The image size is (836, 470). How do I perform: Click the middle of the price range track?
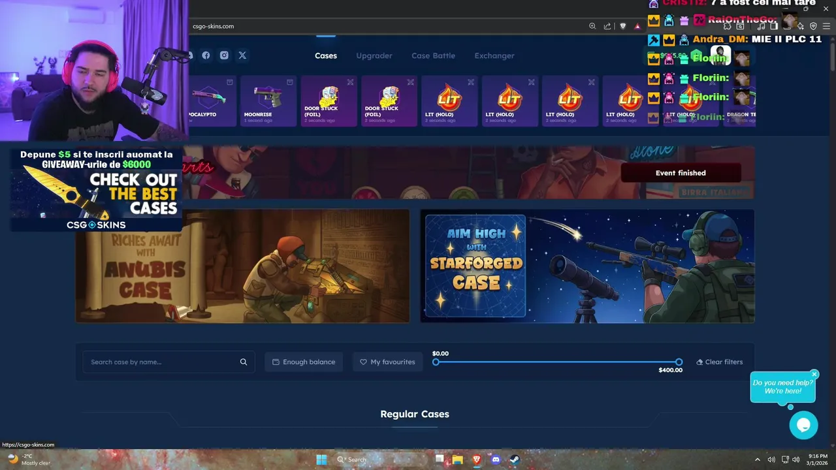(557, 362)
